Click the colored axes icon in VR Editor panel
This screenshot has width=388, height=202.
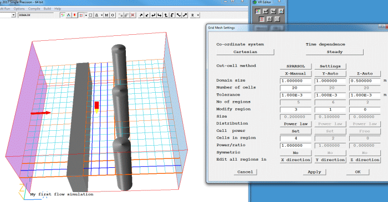coord(258,12)
